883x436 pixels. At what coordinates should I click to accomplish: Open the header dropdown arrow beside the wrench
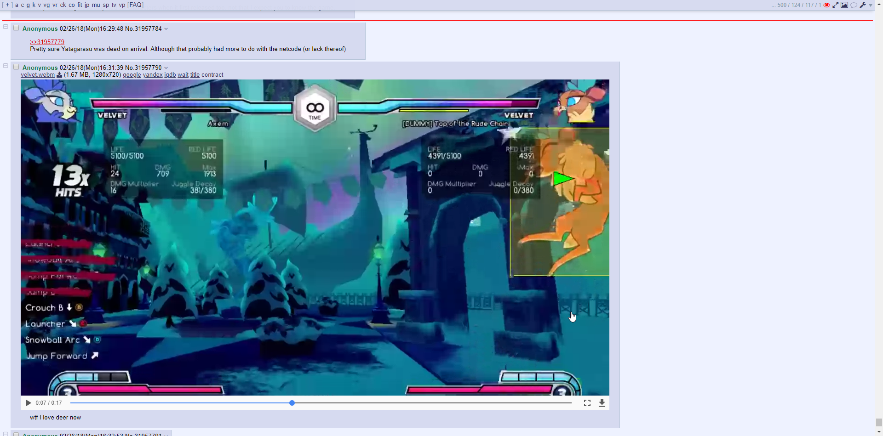click(x=871, y=6)
